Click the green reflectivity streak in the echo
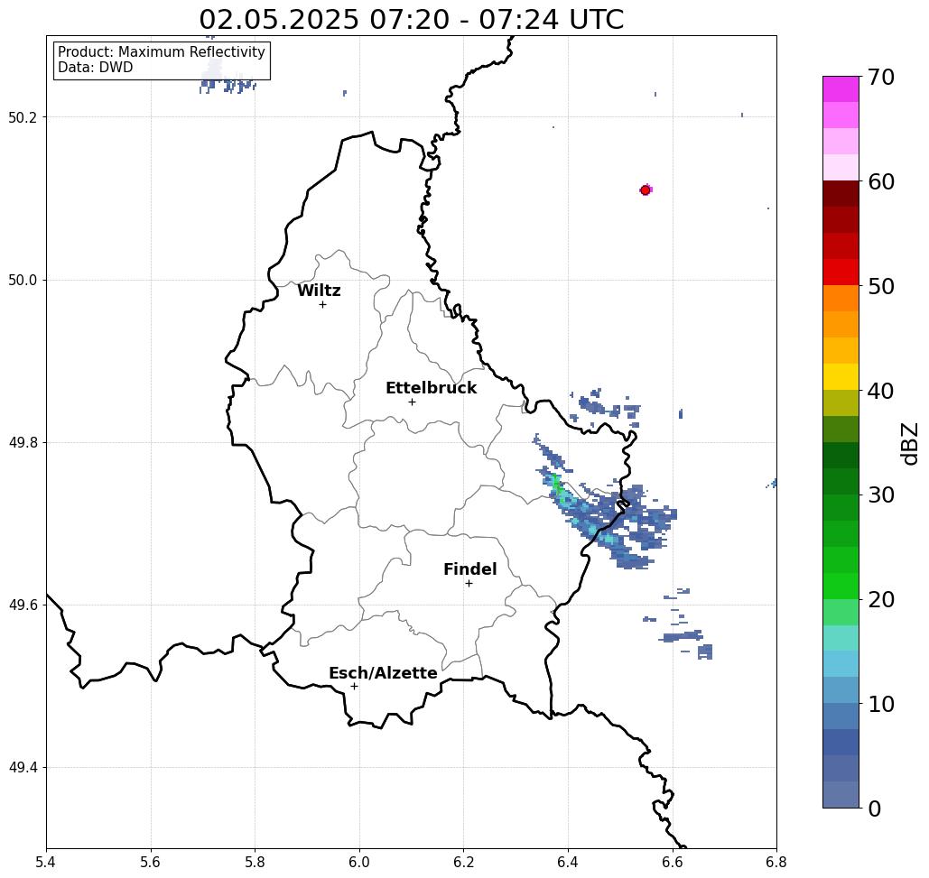This screenshot has height=878, width=929. tap(556, 485)
